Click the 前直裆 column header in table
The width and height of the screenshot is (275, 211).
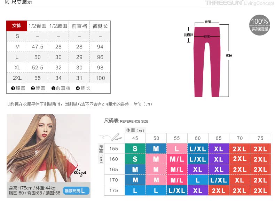pos(79,26)
